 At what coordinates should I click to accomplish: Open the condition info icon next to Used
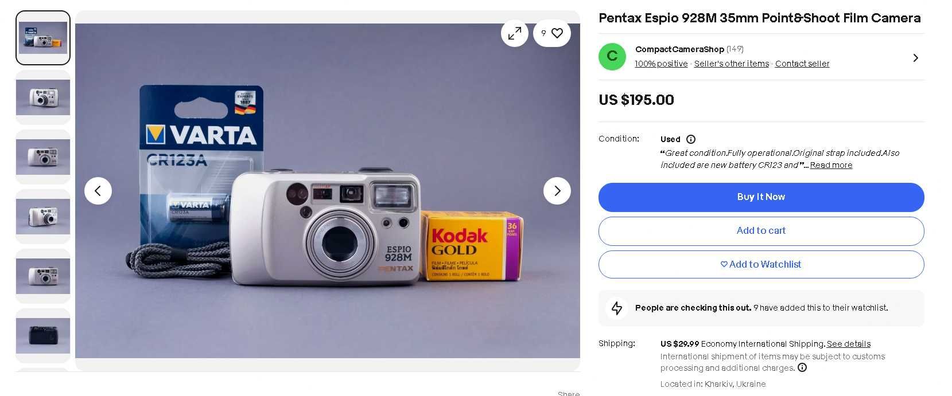[x=691, y=139]
